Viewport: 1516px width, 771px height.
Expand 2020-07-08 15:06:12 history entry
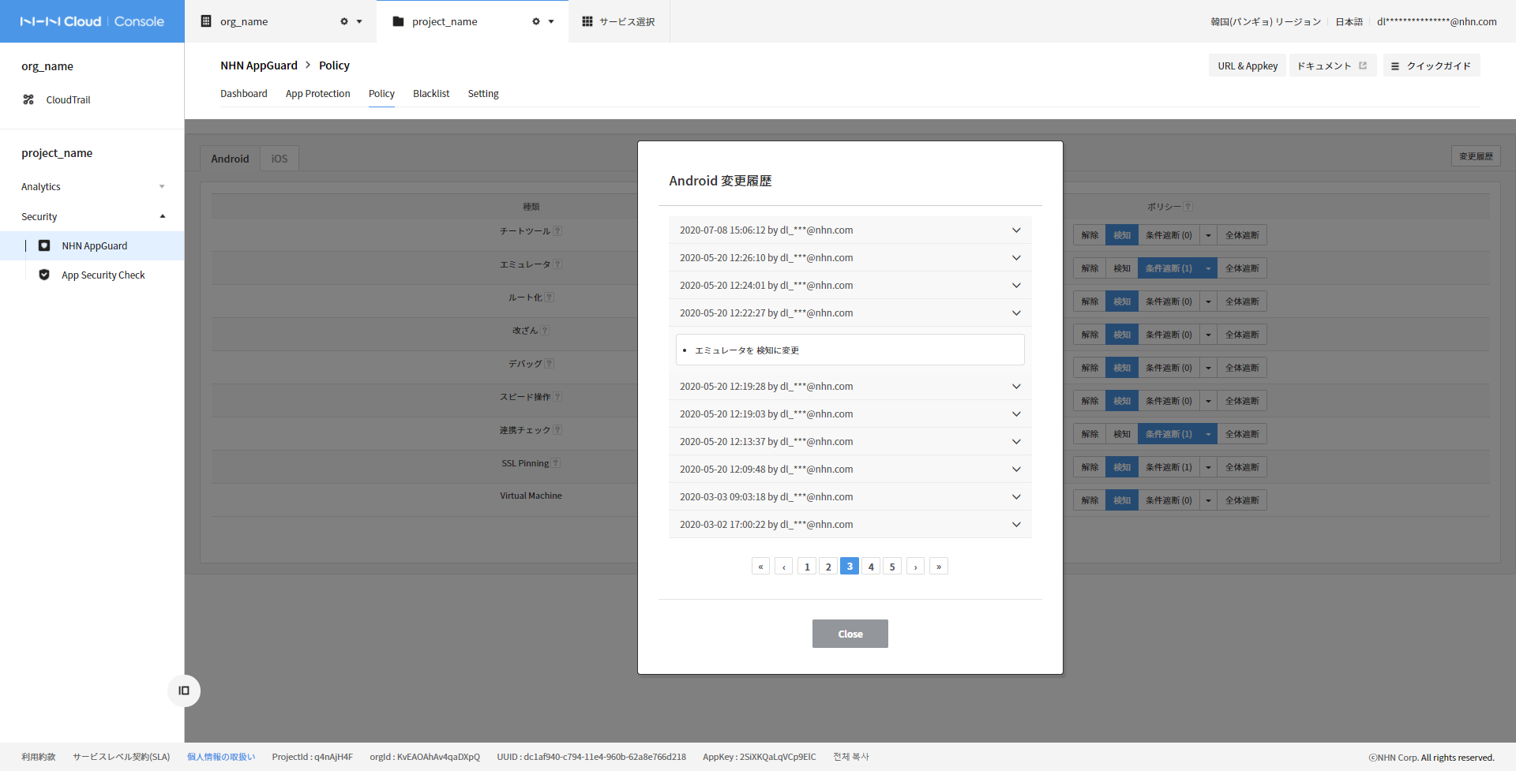tap(850, 230)
